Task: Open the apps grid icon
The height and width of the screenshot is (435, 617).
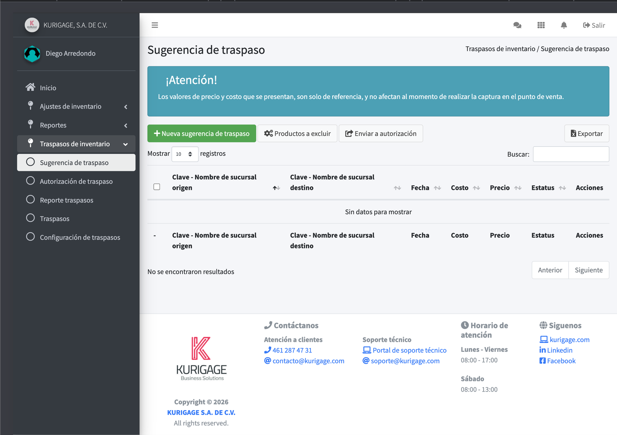Action: (x=541, y=25)
